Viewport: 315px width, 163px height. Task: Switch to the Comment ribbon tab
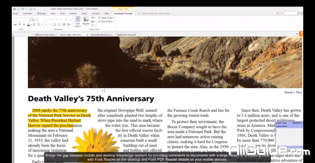[x=28, y=13]
